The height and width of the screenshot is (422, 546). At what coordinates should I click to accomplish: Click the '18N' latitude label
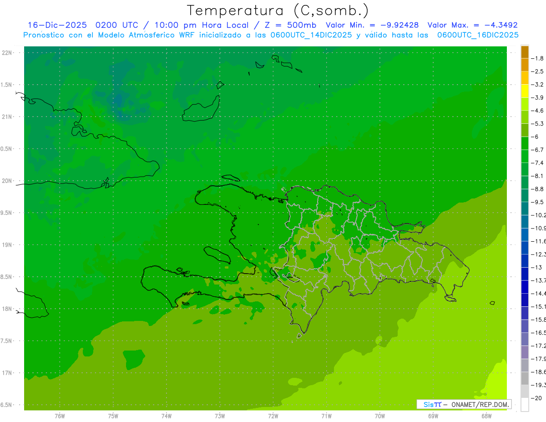(x=6, y=309)
